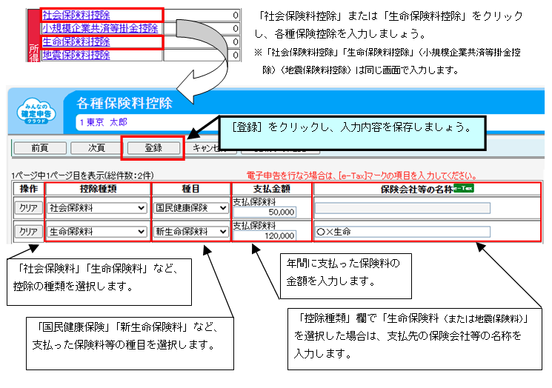Open the 生命保険料 控除種類 dropdown
The image size is (552, 388).
[97, 232]
